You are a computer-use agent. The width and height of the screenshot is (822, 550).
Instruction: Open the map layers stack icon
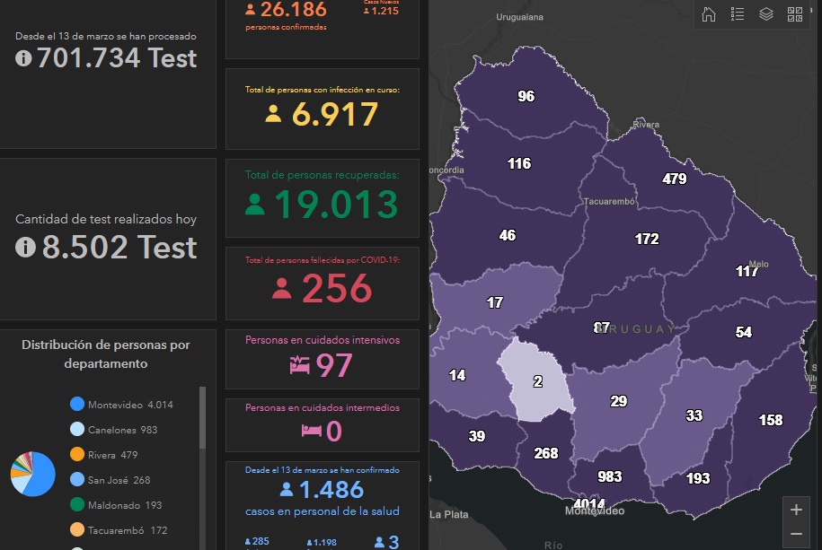[765, 14]
